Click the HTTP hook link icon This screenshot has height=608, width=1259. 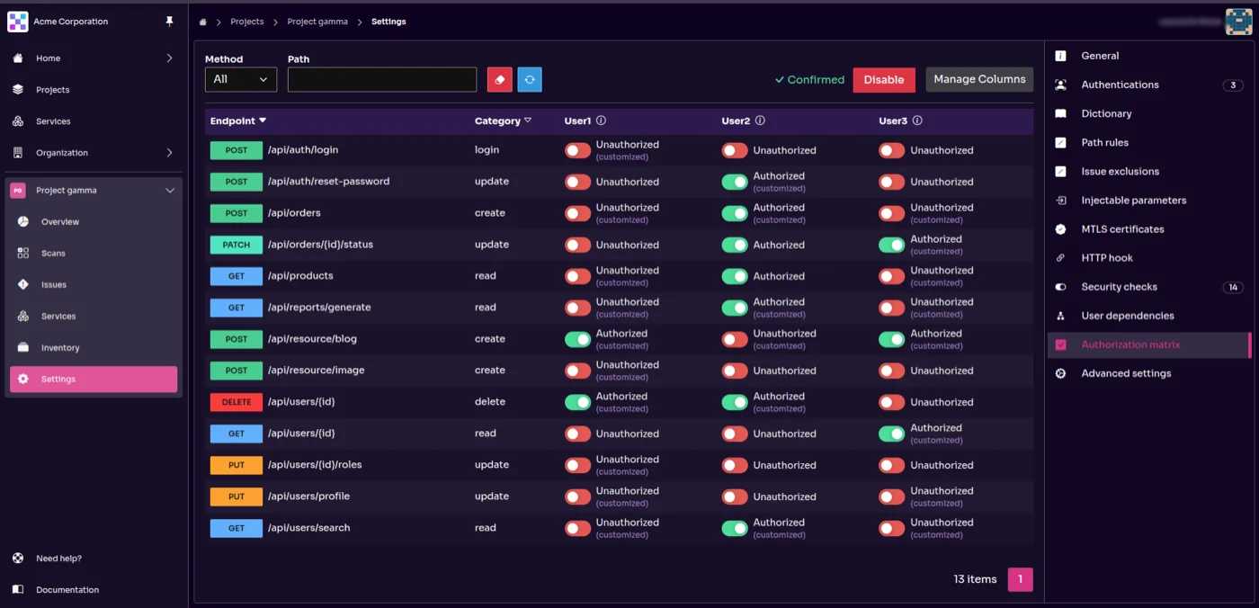[x=1061, y=257]
